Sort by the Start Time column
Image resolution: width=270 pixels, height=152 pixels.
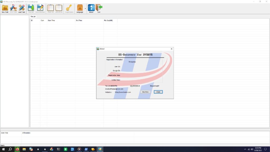click(x=51, y=20)
